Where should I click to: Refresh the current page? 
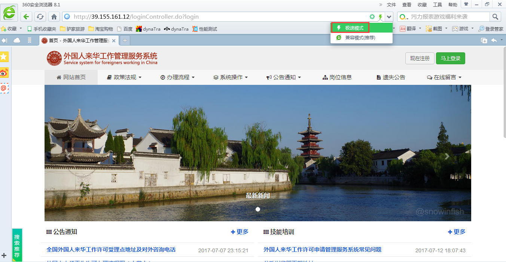click(x=40, y=16)
